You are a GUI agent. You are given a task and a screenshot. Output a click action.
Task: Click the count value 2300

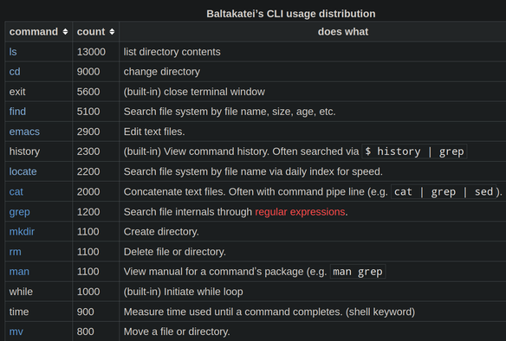point(88,151)
